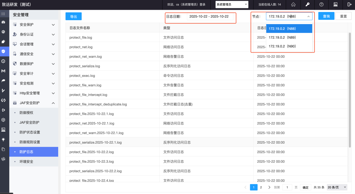Viewport: 355px width, 194px height.
Task: Click the computer monitor icon in header
Action: coord(335,4)
